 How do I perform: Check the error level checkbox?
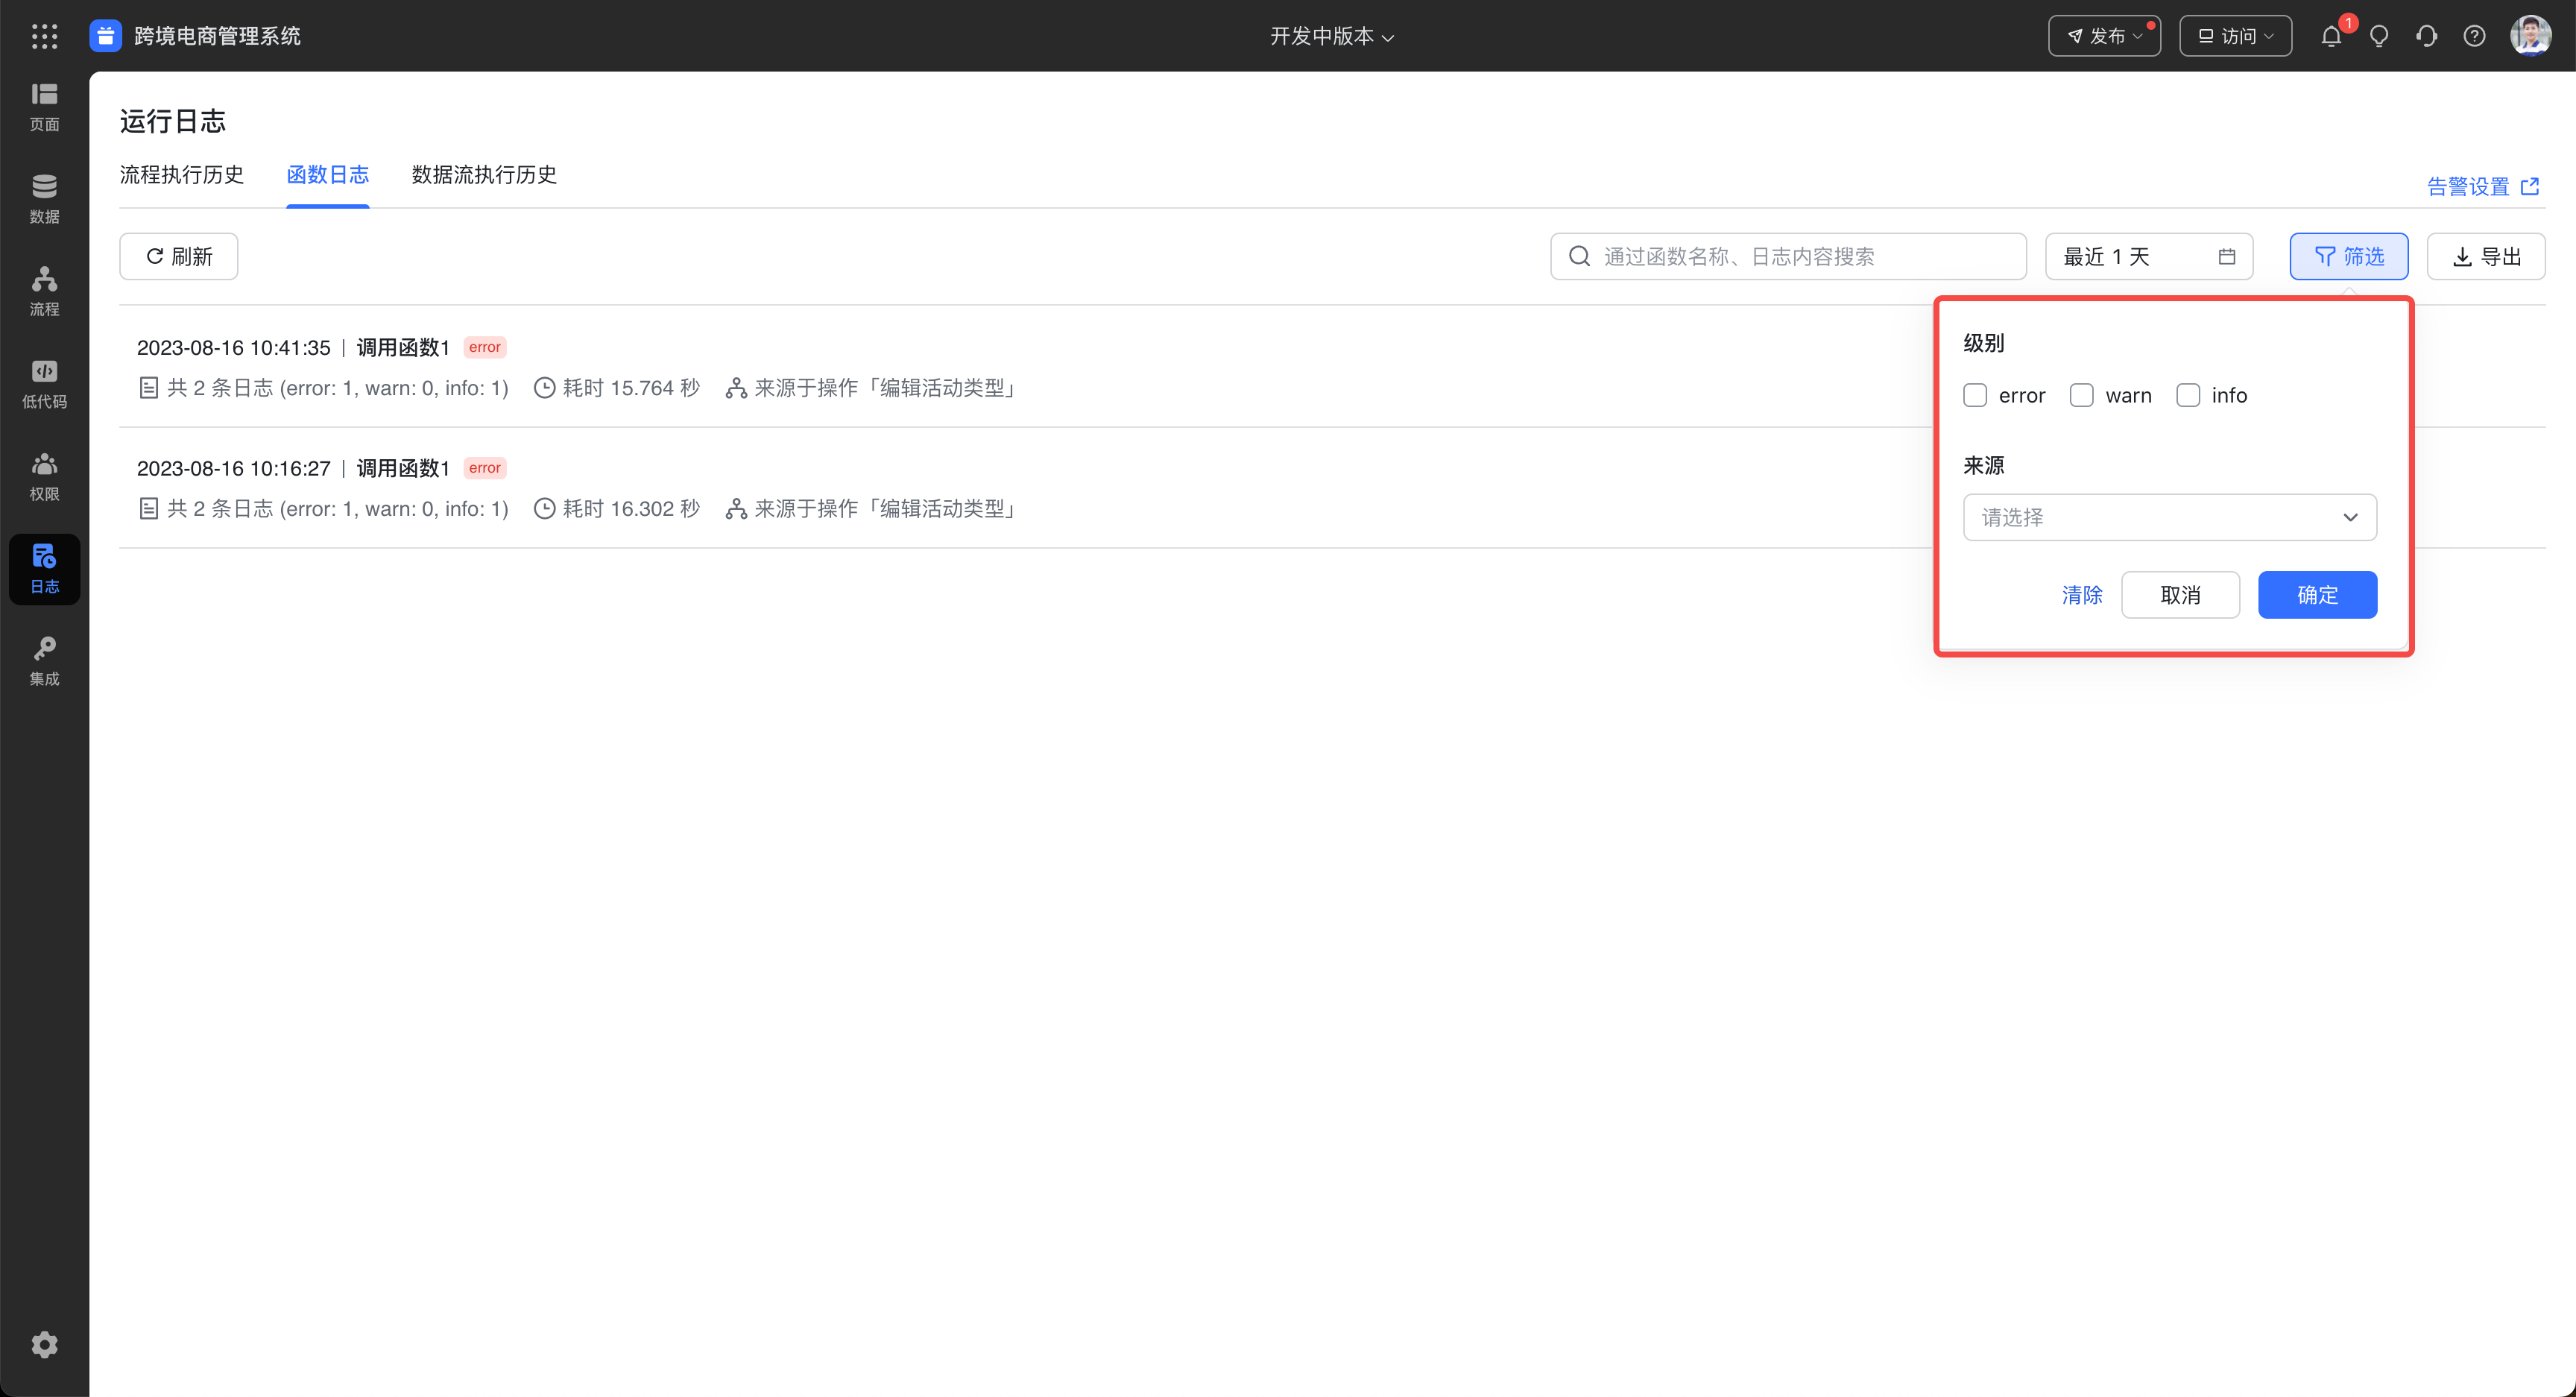(x=1975, y=395)
